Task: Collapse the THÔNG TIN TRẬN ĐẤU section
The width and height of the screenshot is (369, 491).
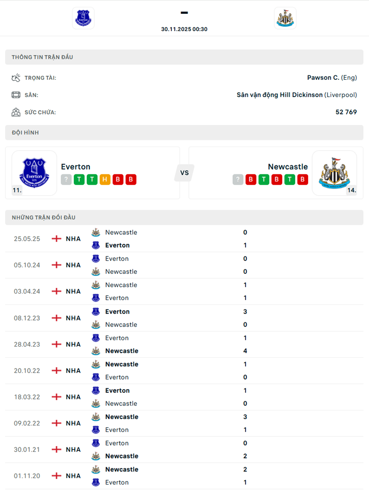Action: click(x=42, y=57)
